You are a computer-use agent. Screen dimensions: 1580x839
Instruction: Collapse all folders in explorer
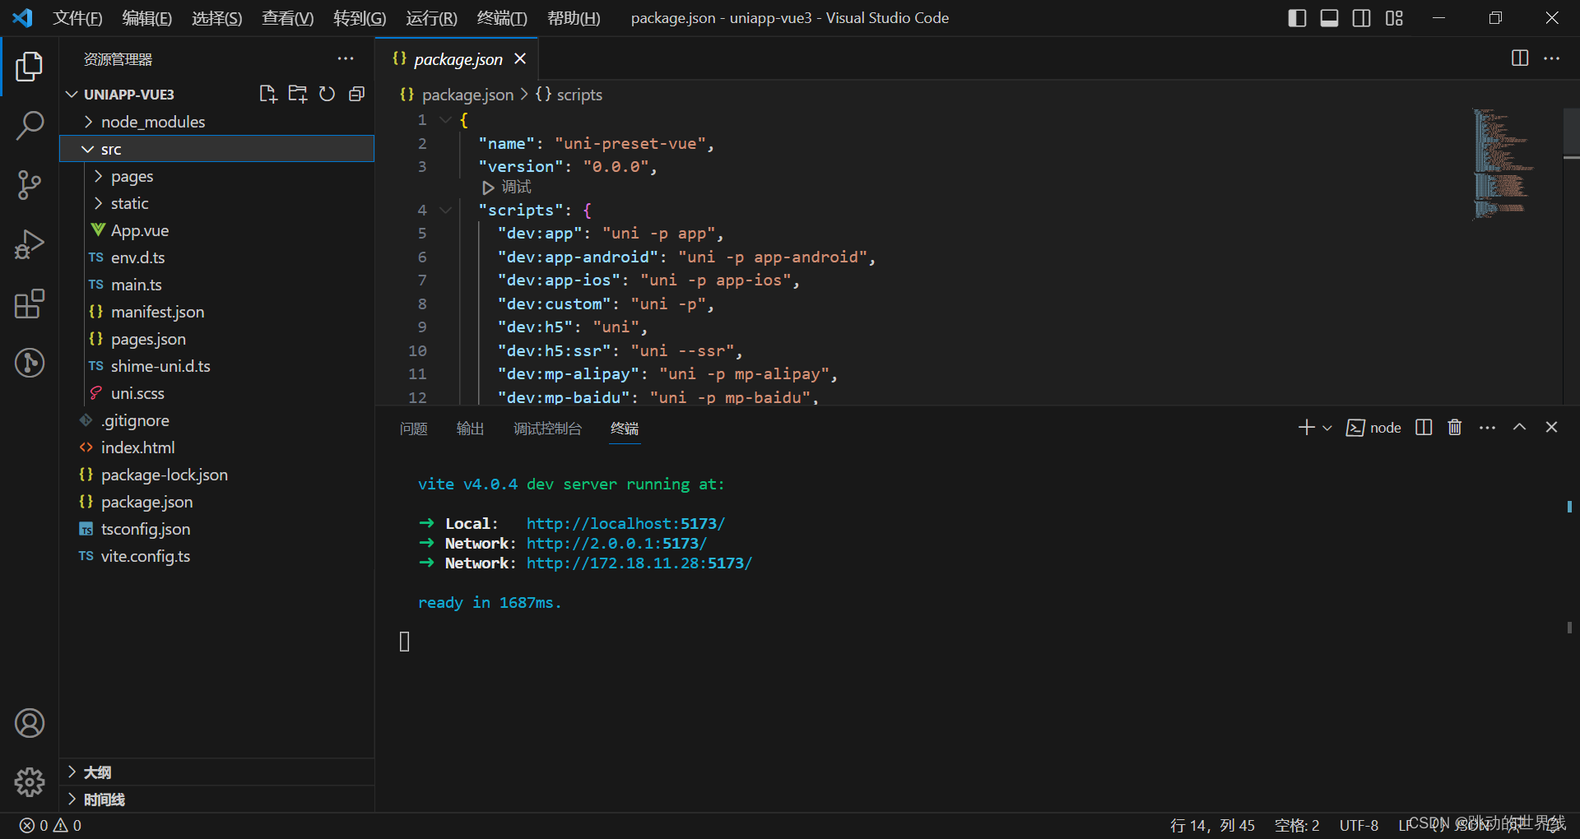pos(356,94)
